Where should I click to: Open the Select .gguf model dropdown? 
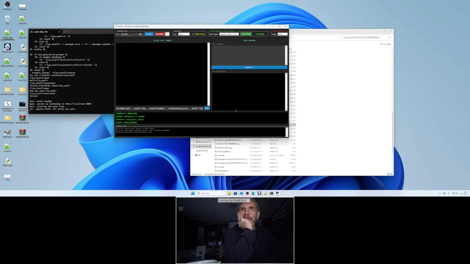coord(229,34)
